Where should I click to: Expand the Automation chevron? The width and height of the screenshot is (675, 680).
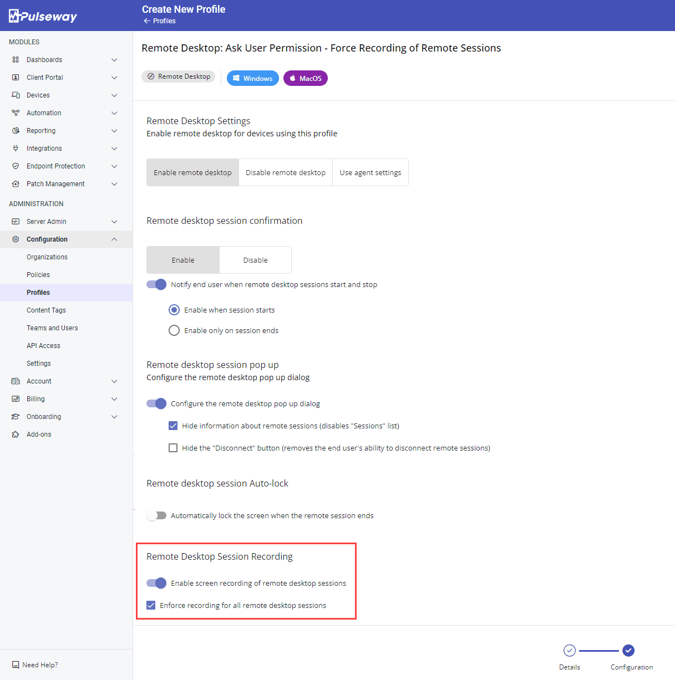tap(114, 113)
